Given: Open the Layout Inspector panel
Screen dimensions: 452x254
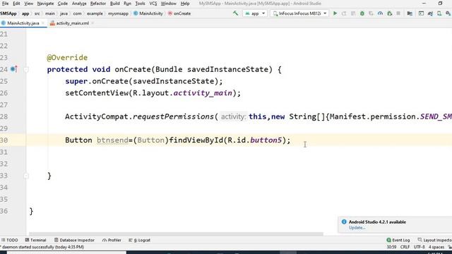Looking at the screenshot, I should 435,240.
